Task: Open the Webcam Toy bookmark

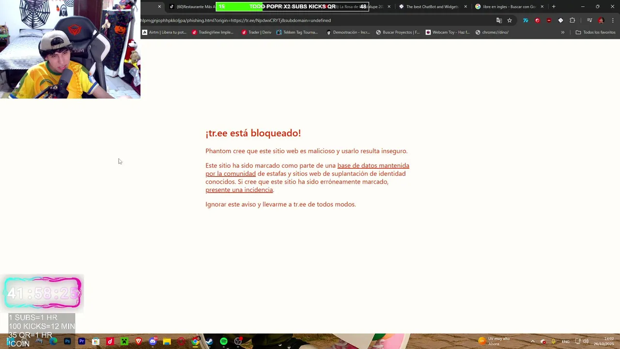Action: pos(448,32)
